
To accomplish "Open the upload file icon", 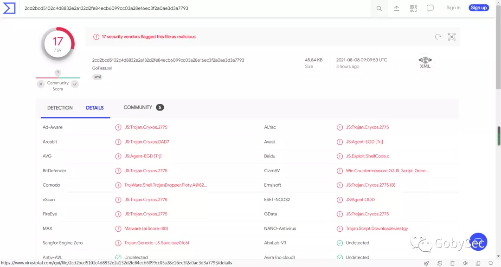I will (396, 8).
